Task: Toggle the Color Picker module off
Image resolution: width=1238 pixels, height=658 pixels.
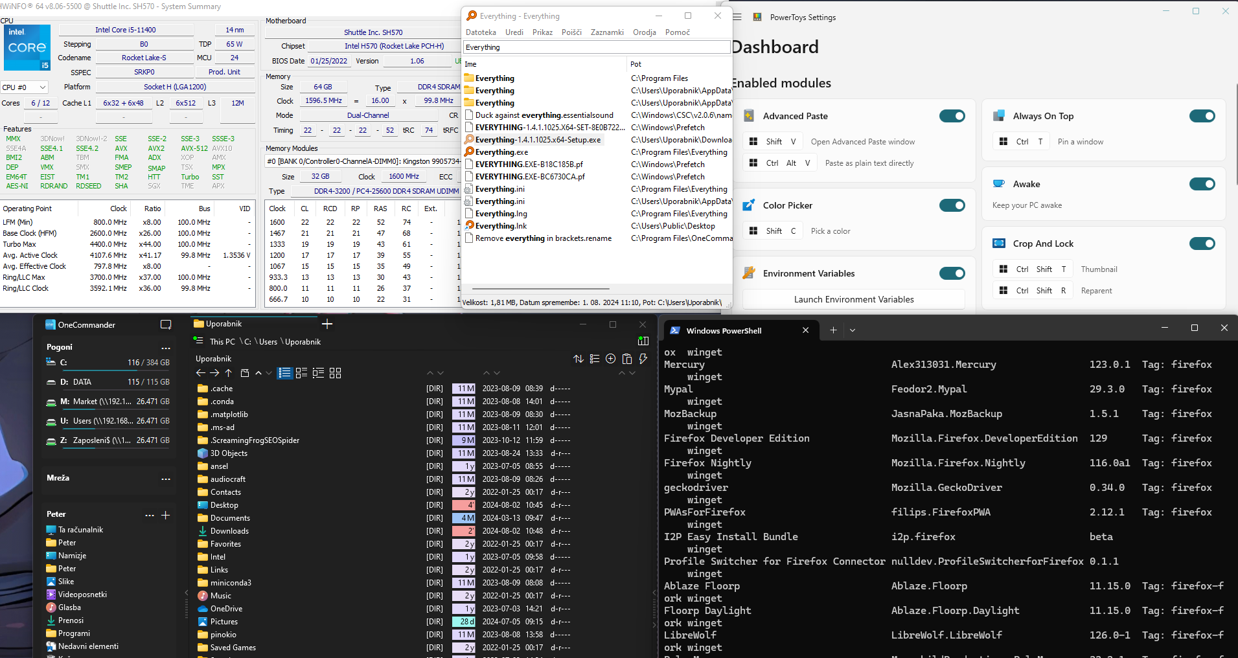Action: coord(952,205)
